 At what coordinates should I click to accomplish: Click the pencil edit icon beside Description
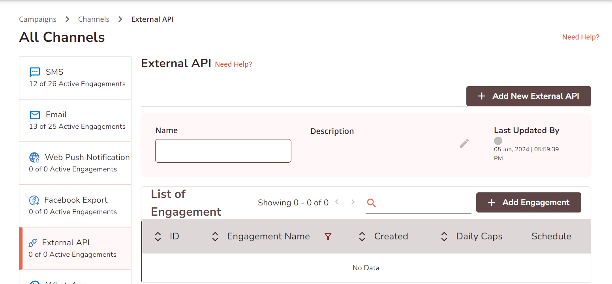click(x=464, y=143)
